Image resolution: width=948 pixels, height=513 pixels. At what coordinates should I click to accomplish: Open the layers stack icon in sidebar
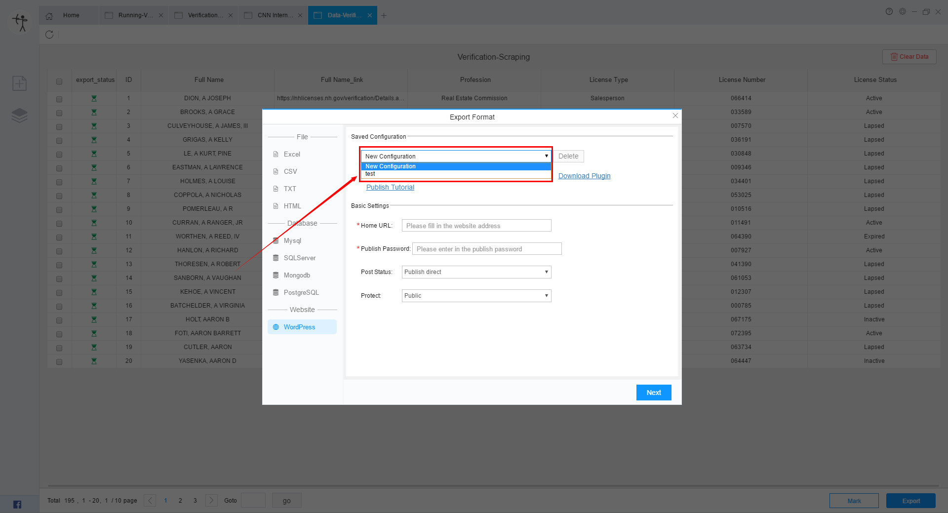click(20, 116)
